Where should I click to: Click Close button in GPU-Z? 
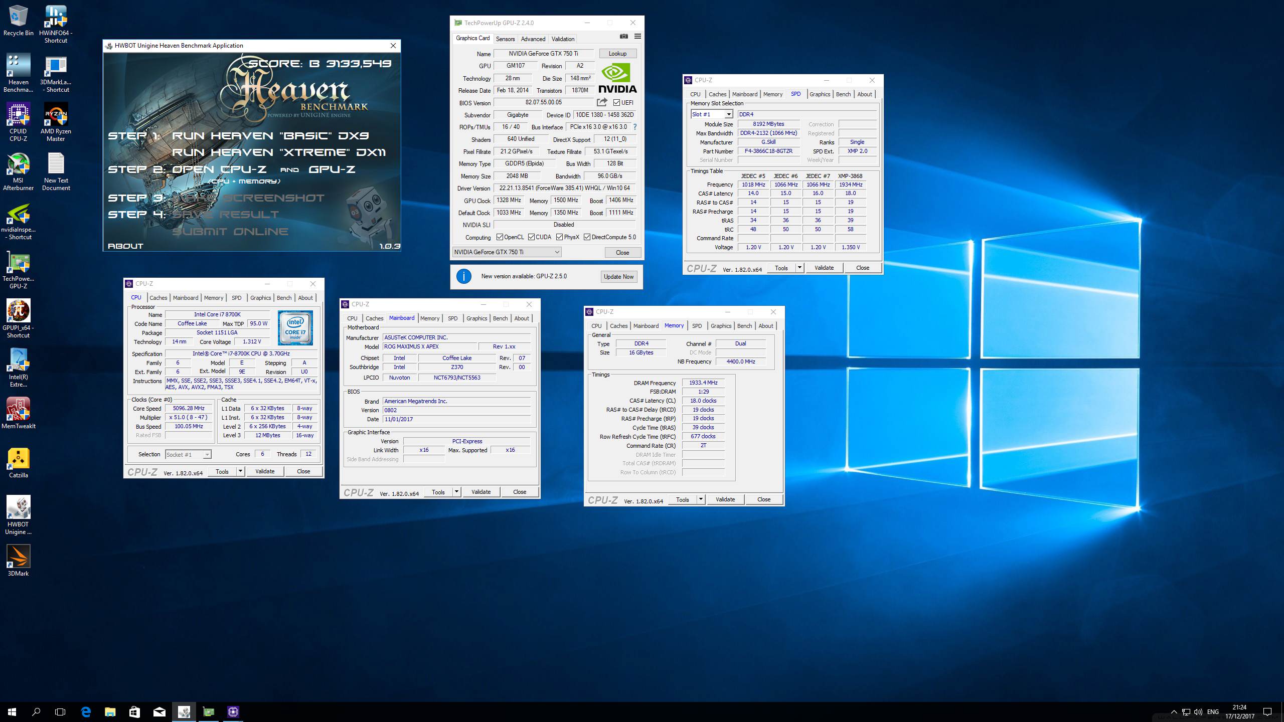(x=622, y=252)
